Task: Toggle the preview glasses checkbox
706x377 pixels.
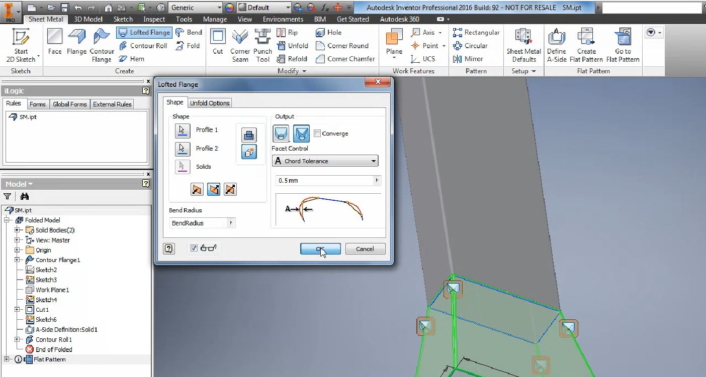Action: click(x=194, y=248)
